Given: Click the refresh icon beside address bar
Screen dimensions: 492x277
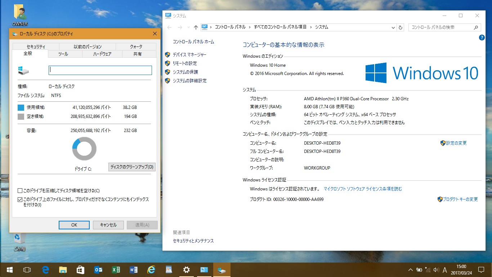Looking at the screenshot, I should pyautogui.click(x=401, y=27).
